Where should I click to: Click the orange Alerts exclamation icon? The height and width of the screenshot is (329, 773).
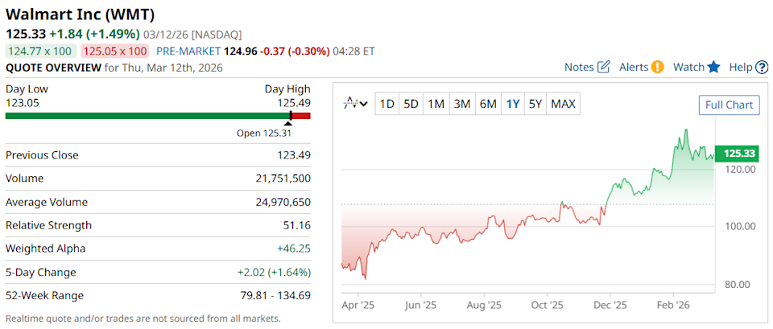click(x=658, y=67)
